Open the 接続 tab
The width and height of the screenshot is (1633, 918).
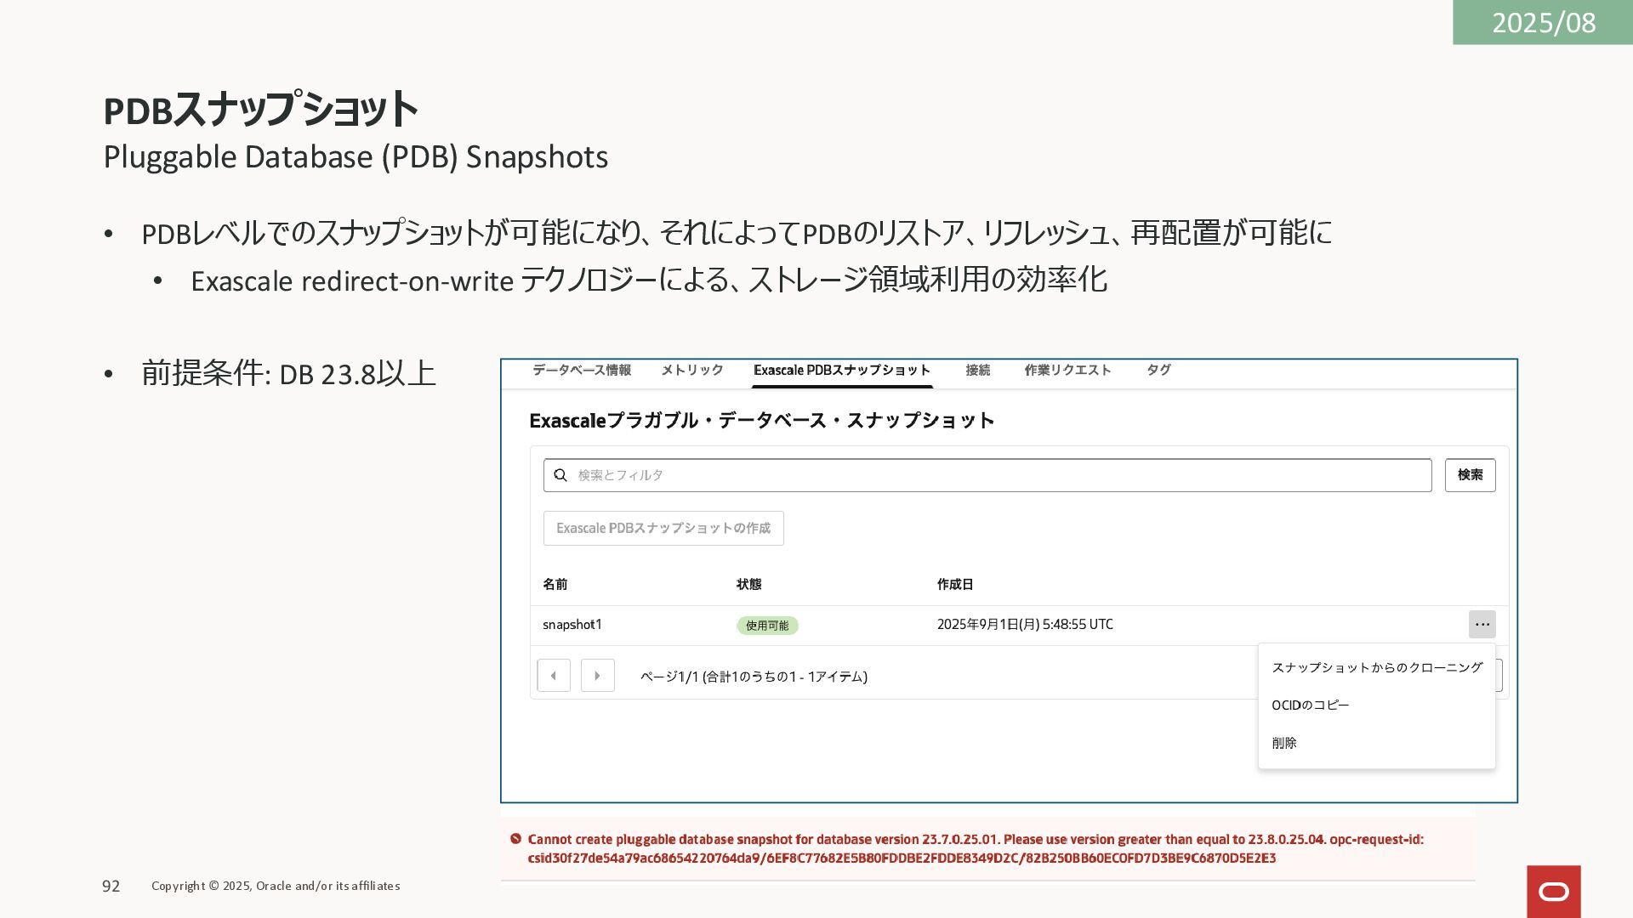point(978,370)
